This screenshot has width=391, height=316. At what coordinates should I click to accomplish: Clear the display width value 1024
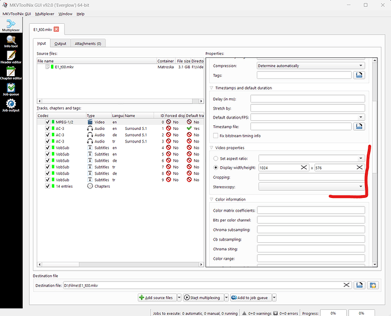coord(304,167)
